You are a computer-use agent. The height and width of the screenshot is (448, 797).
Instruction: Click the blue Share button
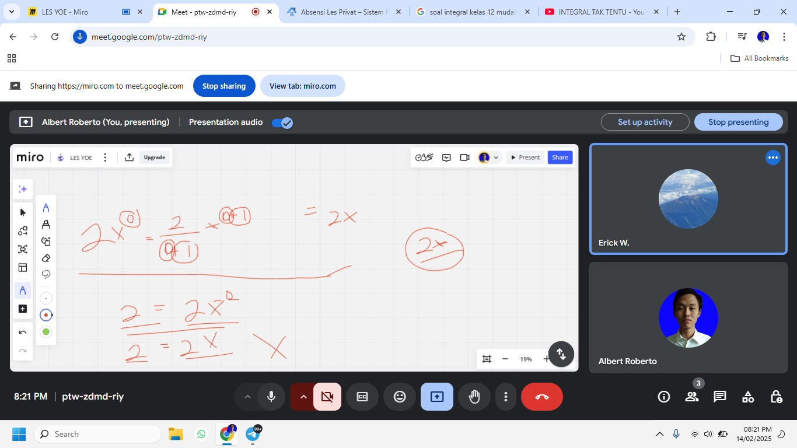pos(560,157)
